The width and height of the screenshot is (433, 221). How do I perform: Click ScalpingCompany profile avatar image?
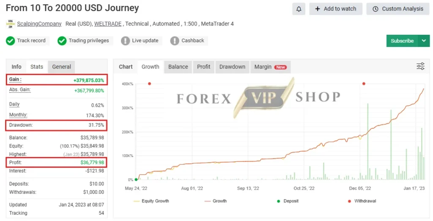pos(10,24)
